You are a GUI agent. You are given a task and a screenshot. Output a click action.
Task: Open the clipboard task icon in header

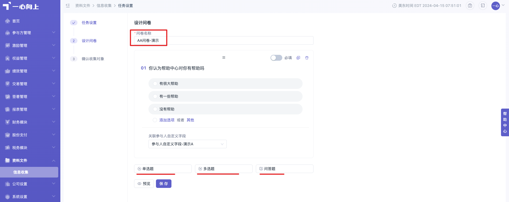pyautogui.click(x=470, y=6)
